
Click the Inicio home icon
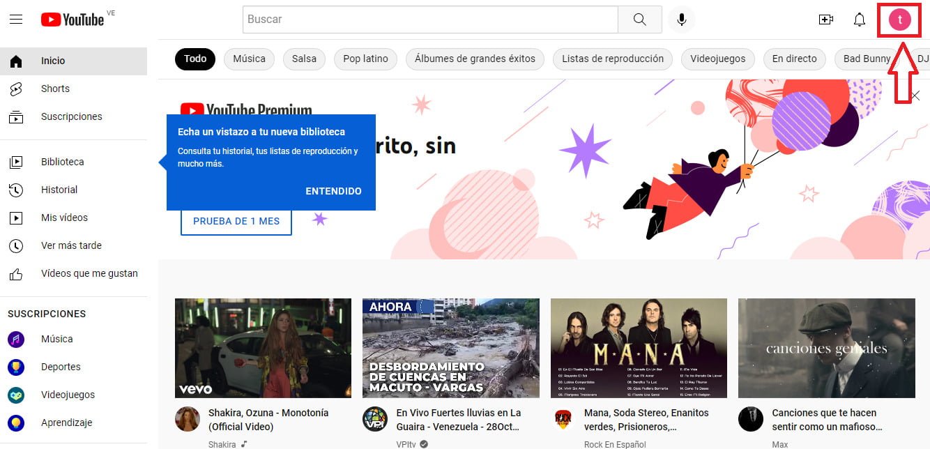(x=16, y=61)
